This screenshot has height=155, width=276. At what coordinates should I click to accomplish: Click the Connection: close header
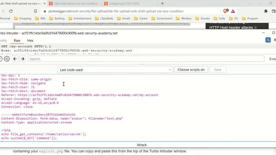17,107
